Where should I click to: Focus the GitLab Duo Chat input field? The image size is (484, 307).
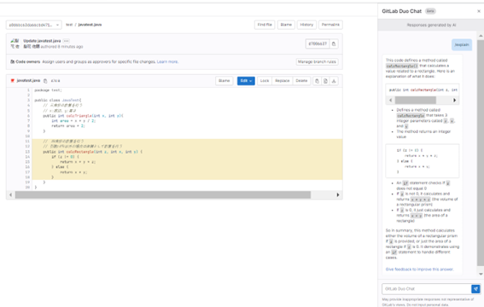(x=426, y=289)
